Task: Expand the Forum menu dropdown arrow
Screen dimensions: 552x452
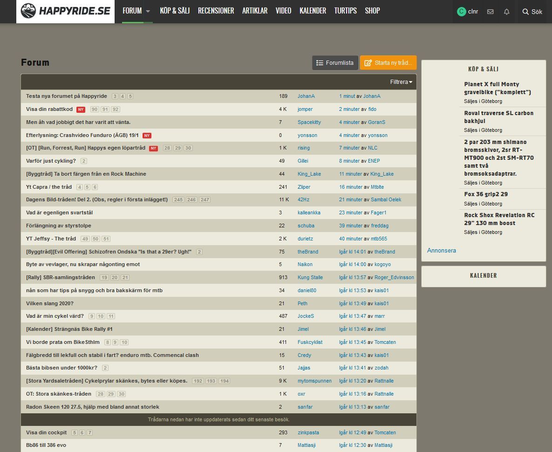Action: (x=148, y=11)
